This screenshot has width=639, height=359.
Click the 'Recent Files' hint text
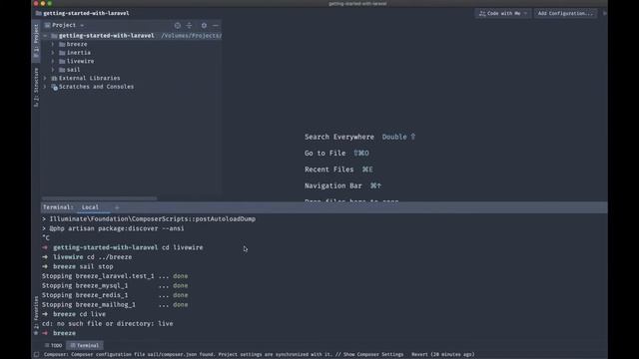click(x=328, y=170)
